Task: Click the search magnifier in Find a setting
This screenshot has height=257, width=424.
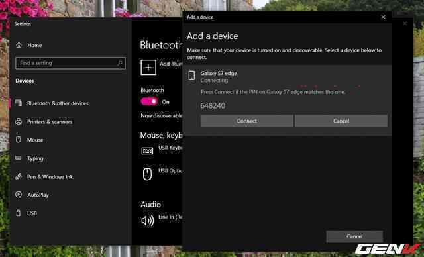Action: click(120, 63)
